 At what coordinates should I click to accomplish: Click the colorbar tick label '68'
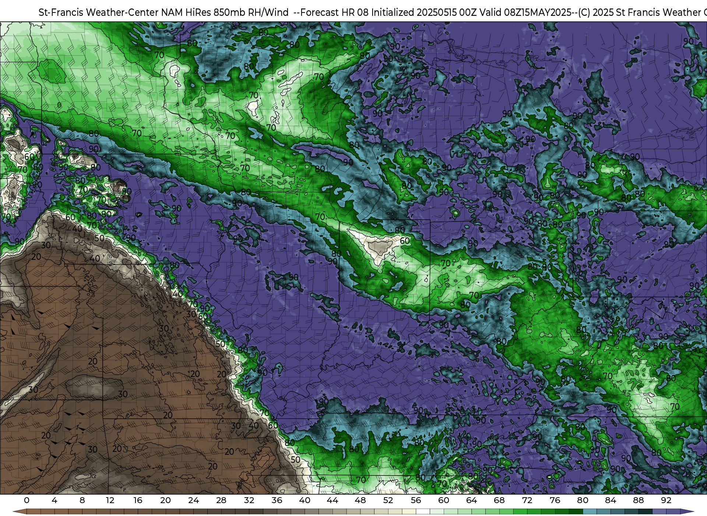tap(499, 500)
